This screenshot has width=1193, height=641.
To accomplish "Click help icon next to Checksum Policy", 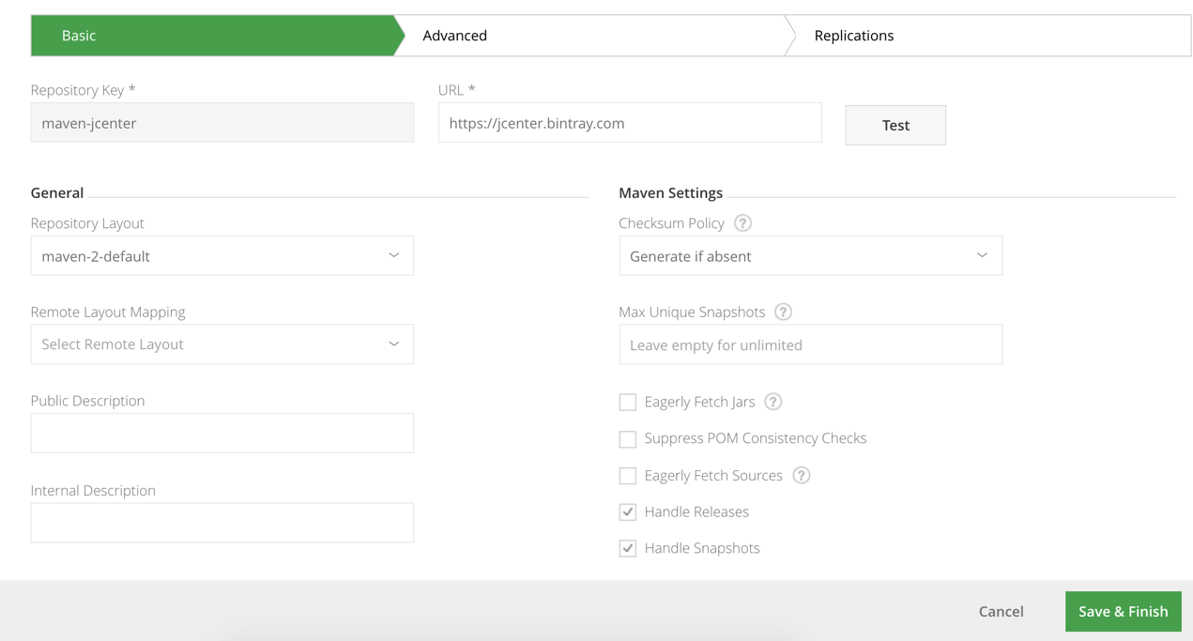I will pos(742,223).
